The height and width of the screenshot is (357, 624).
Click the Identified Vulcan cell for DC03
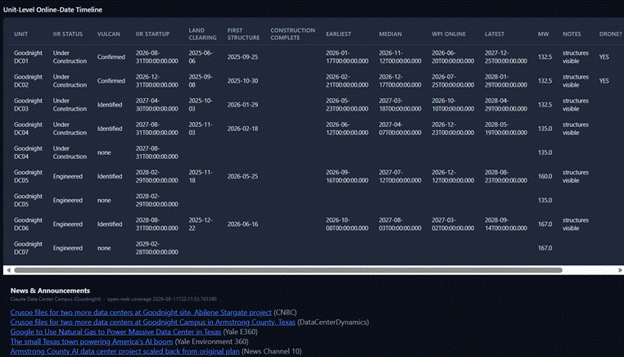[110, 105]
